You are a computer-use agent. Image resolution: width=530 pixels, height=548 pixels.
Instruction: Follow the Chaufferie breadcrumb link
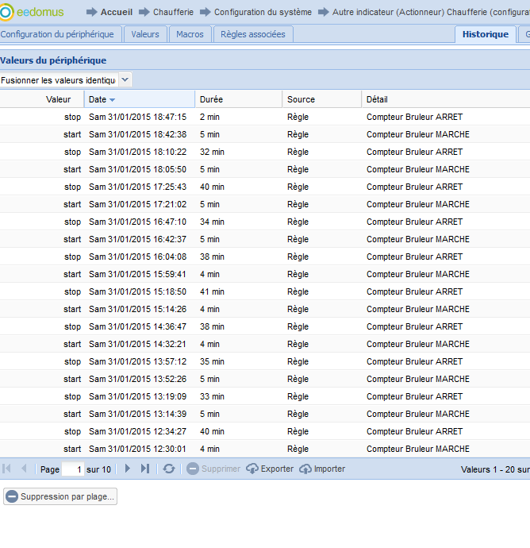173,12
